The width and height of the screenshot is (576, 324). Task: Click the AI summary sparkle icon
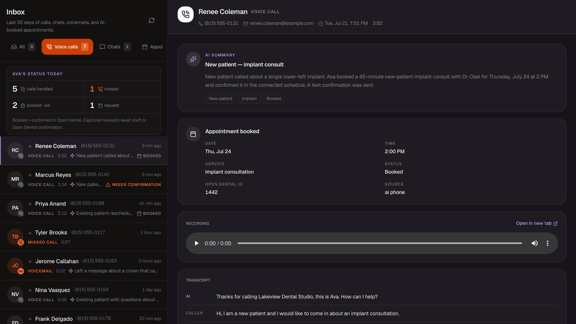click(193, 59)
